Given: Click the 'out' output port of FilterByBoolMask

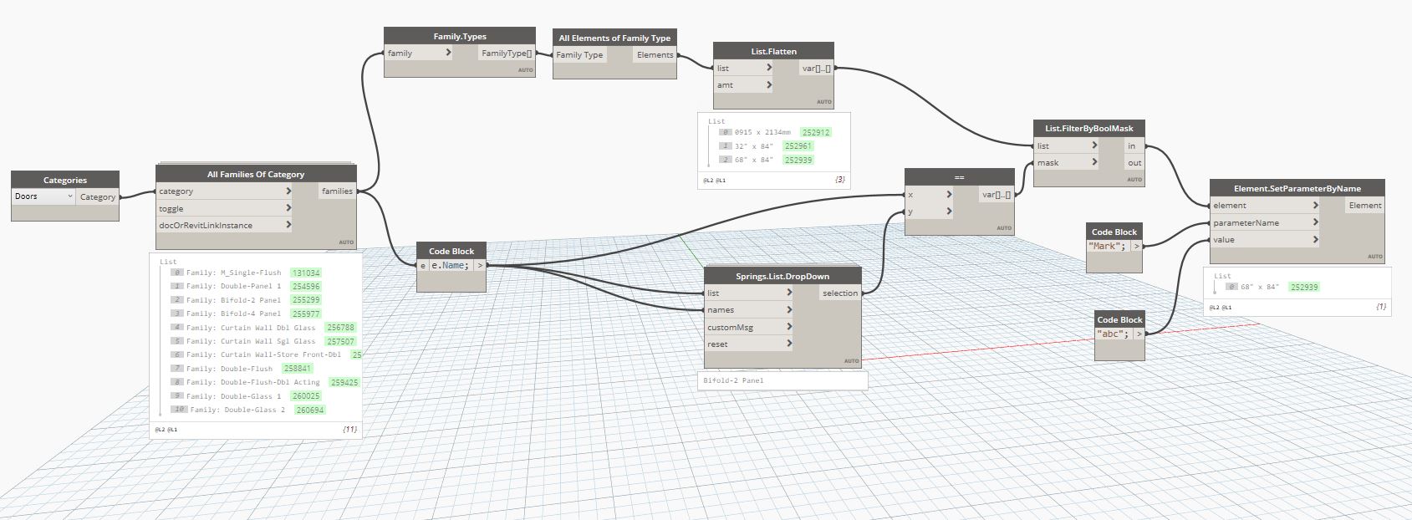Looking at the screenshot, I should (1133, 163).
